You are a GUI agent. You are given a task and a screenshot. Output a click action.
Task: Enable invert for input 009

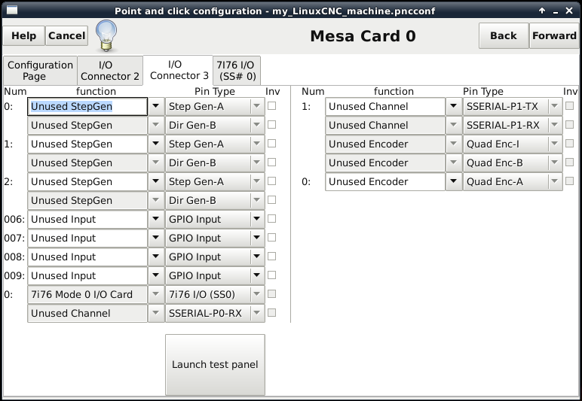(271, 275)
